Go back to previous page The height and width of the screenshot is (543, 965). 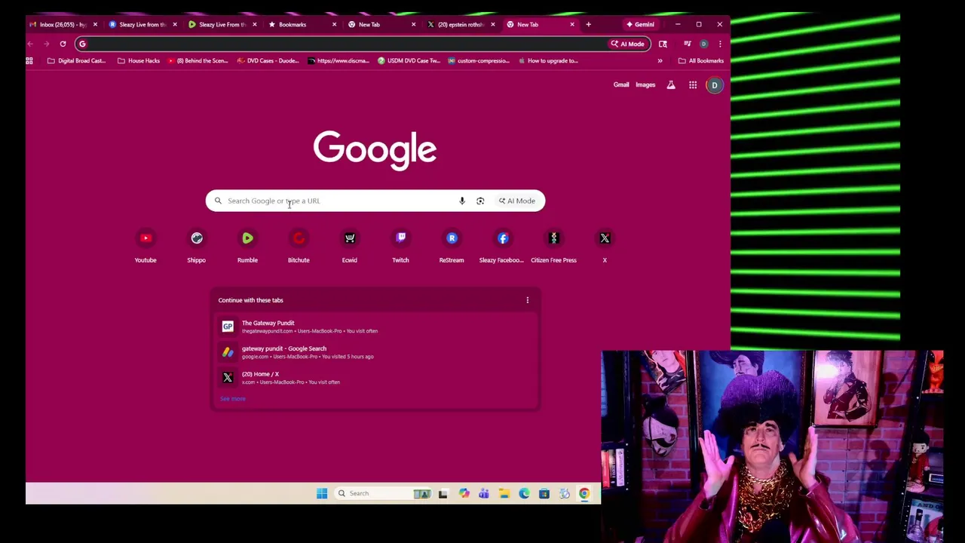[x=30, y=44]
